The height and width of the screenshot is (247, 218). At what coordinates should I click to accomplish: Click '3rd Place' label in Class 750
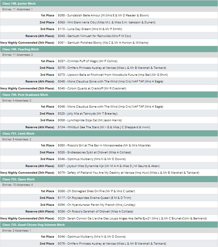point(47,120)
